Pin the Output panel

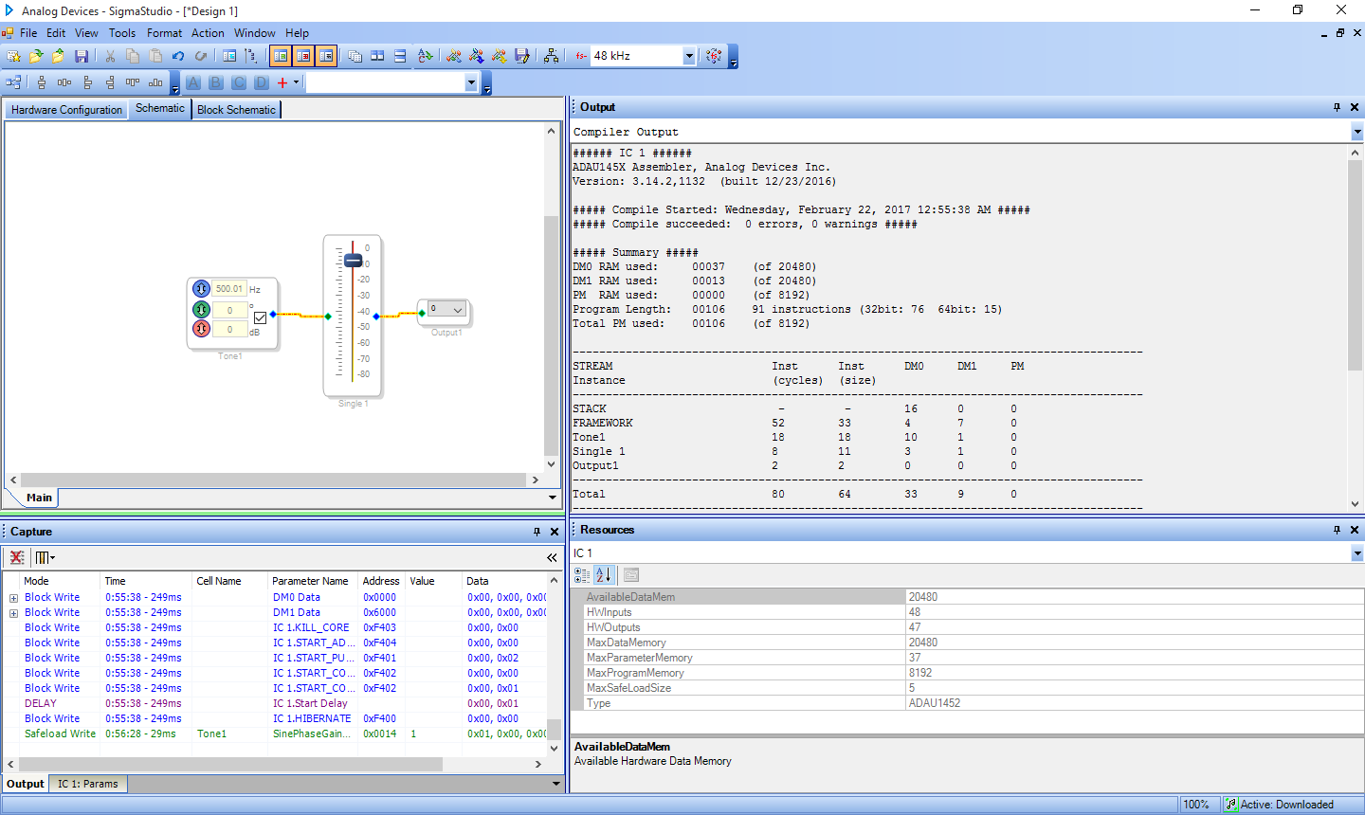(1337, 107)
